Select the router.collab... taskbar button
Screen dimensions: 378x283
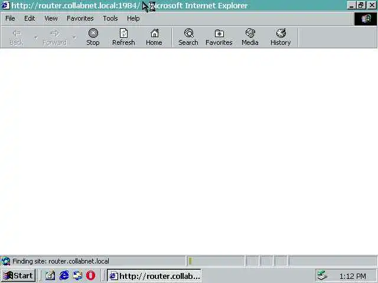coord(154,275)
